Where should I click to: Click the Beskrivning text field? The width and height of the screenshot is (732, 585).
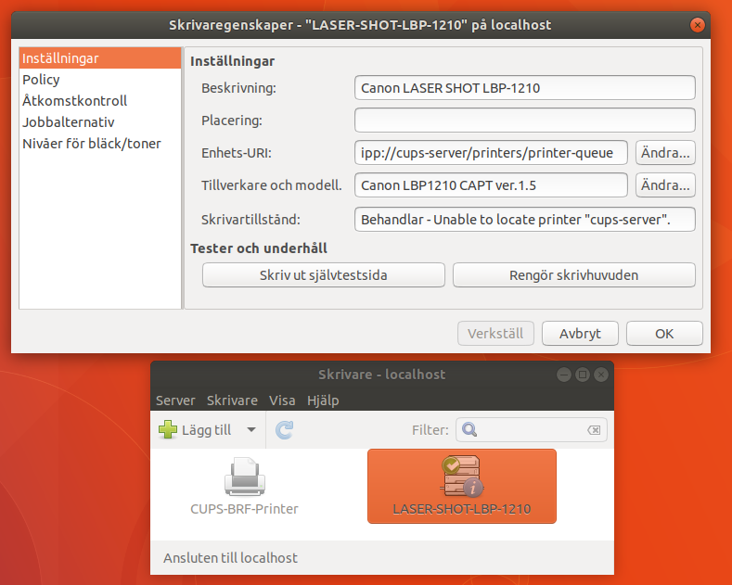point(525,88)
